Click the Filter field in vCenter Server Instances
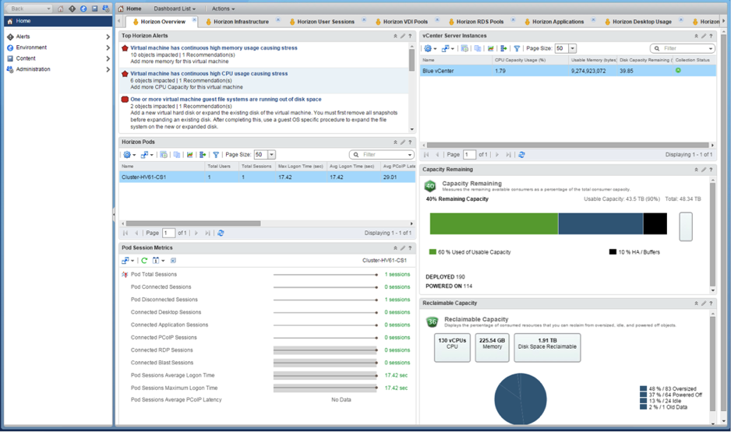The image size is (731, 432). pos(683,48)
